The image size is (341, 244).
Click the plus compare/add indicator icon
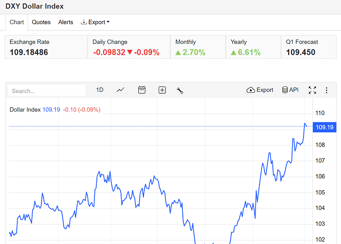coord(162,90)
